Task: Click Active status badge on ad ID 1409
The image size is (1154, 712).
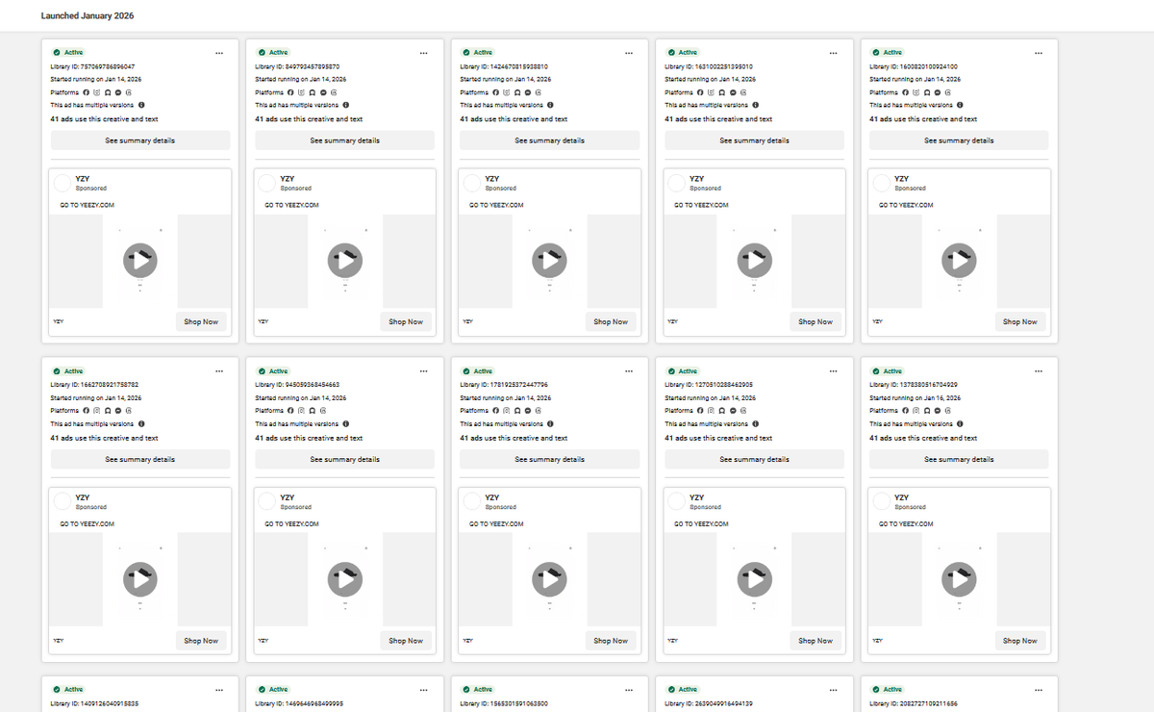Action: (68, 689)
